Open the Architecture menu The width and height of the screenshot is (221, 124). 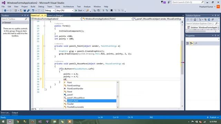pos(68,7)
